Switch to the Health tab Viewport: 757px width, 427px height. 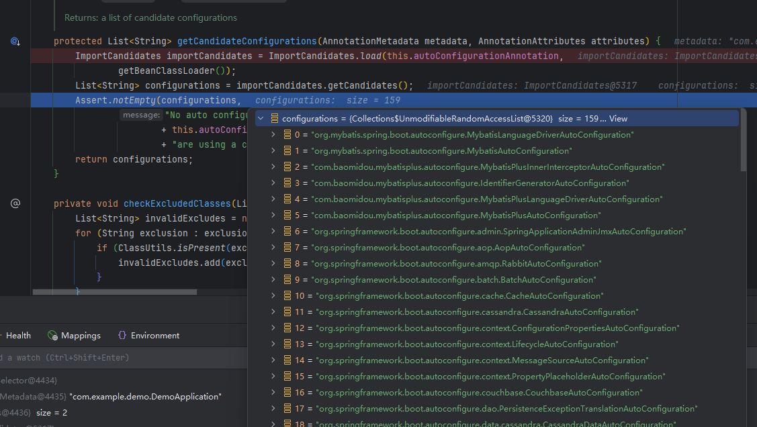tap(18, 335)
